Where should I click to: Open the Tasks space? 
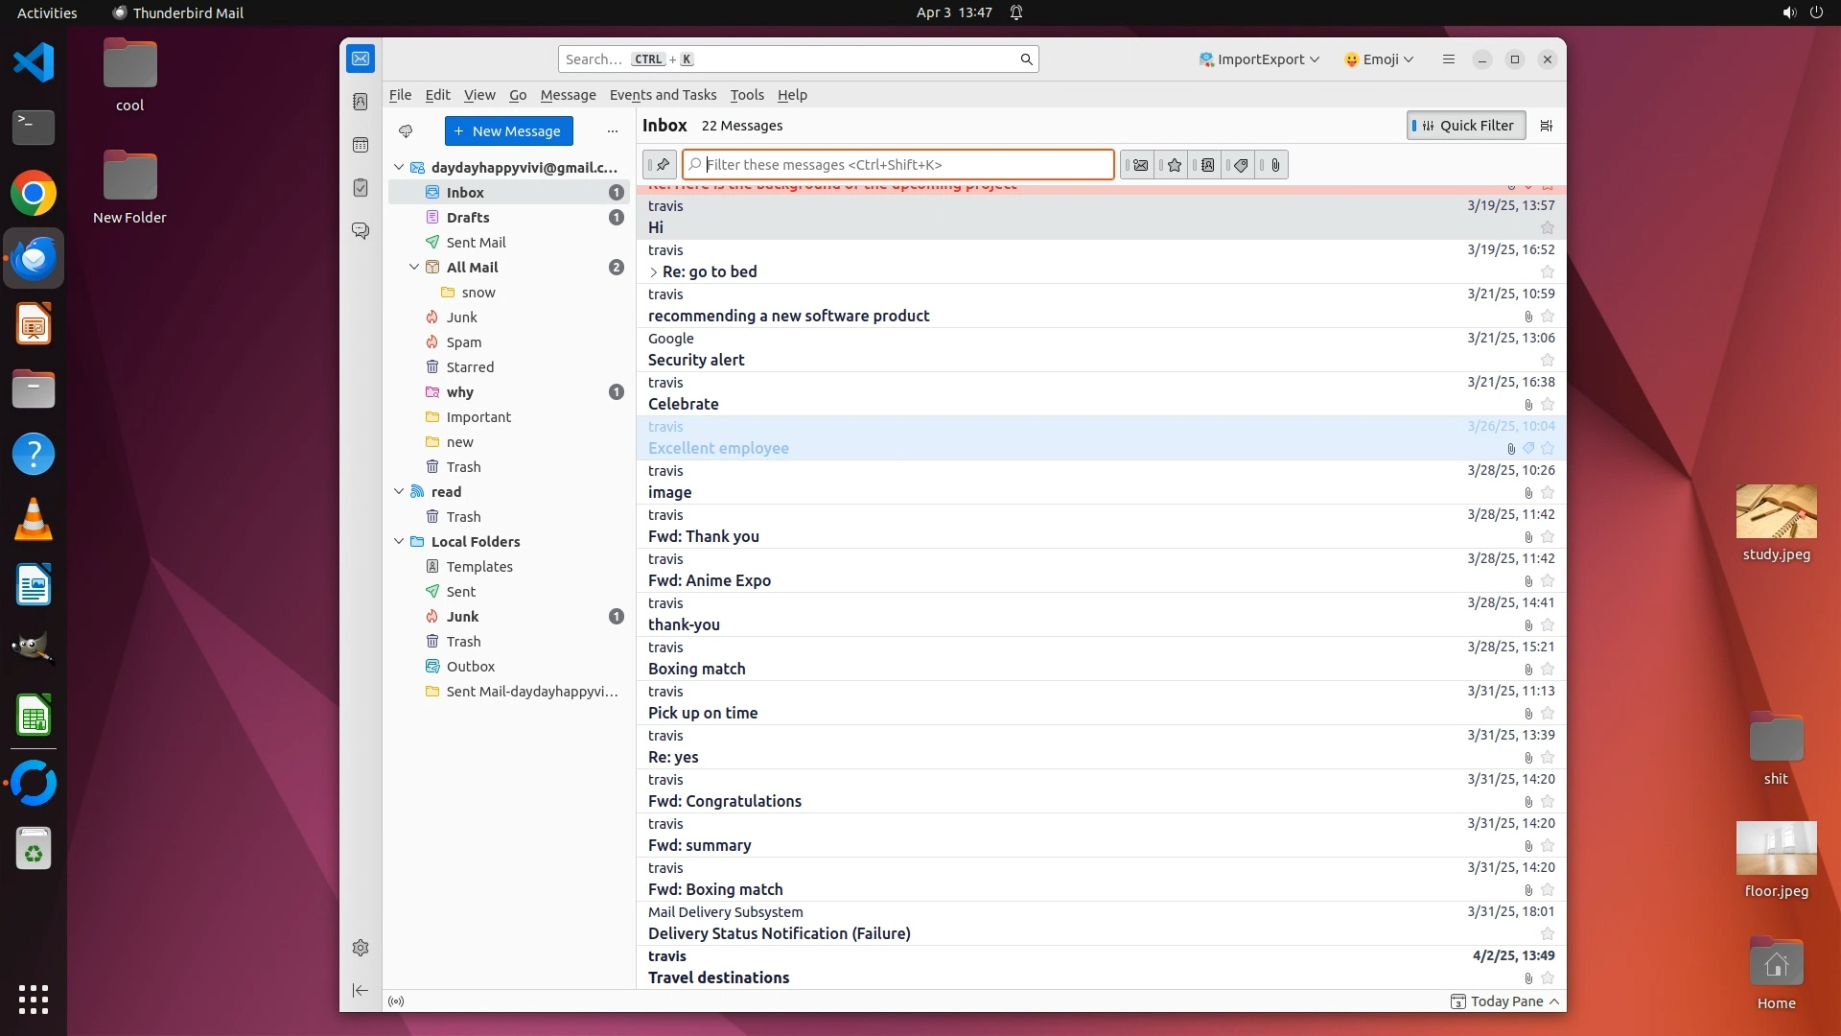point(361,188)
